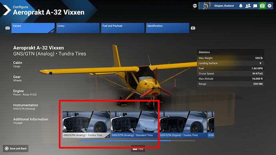Open the green Marketplace bag icon
The image size is (276, 155).
click(262, 6)
